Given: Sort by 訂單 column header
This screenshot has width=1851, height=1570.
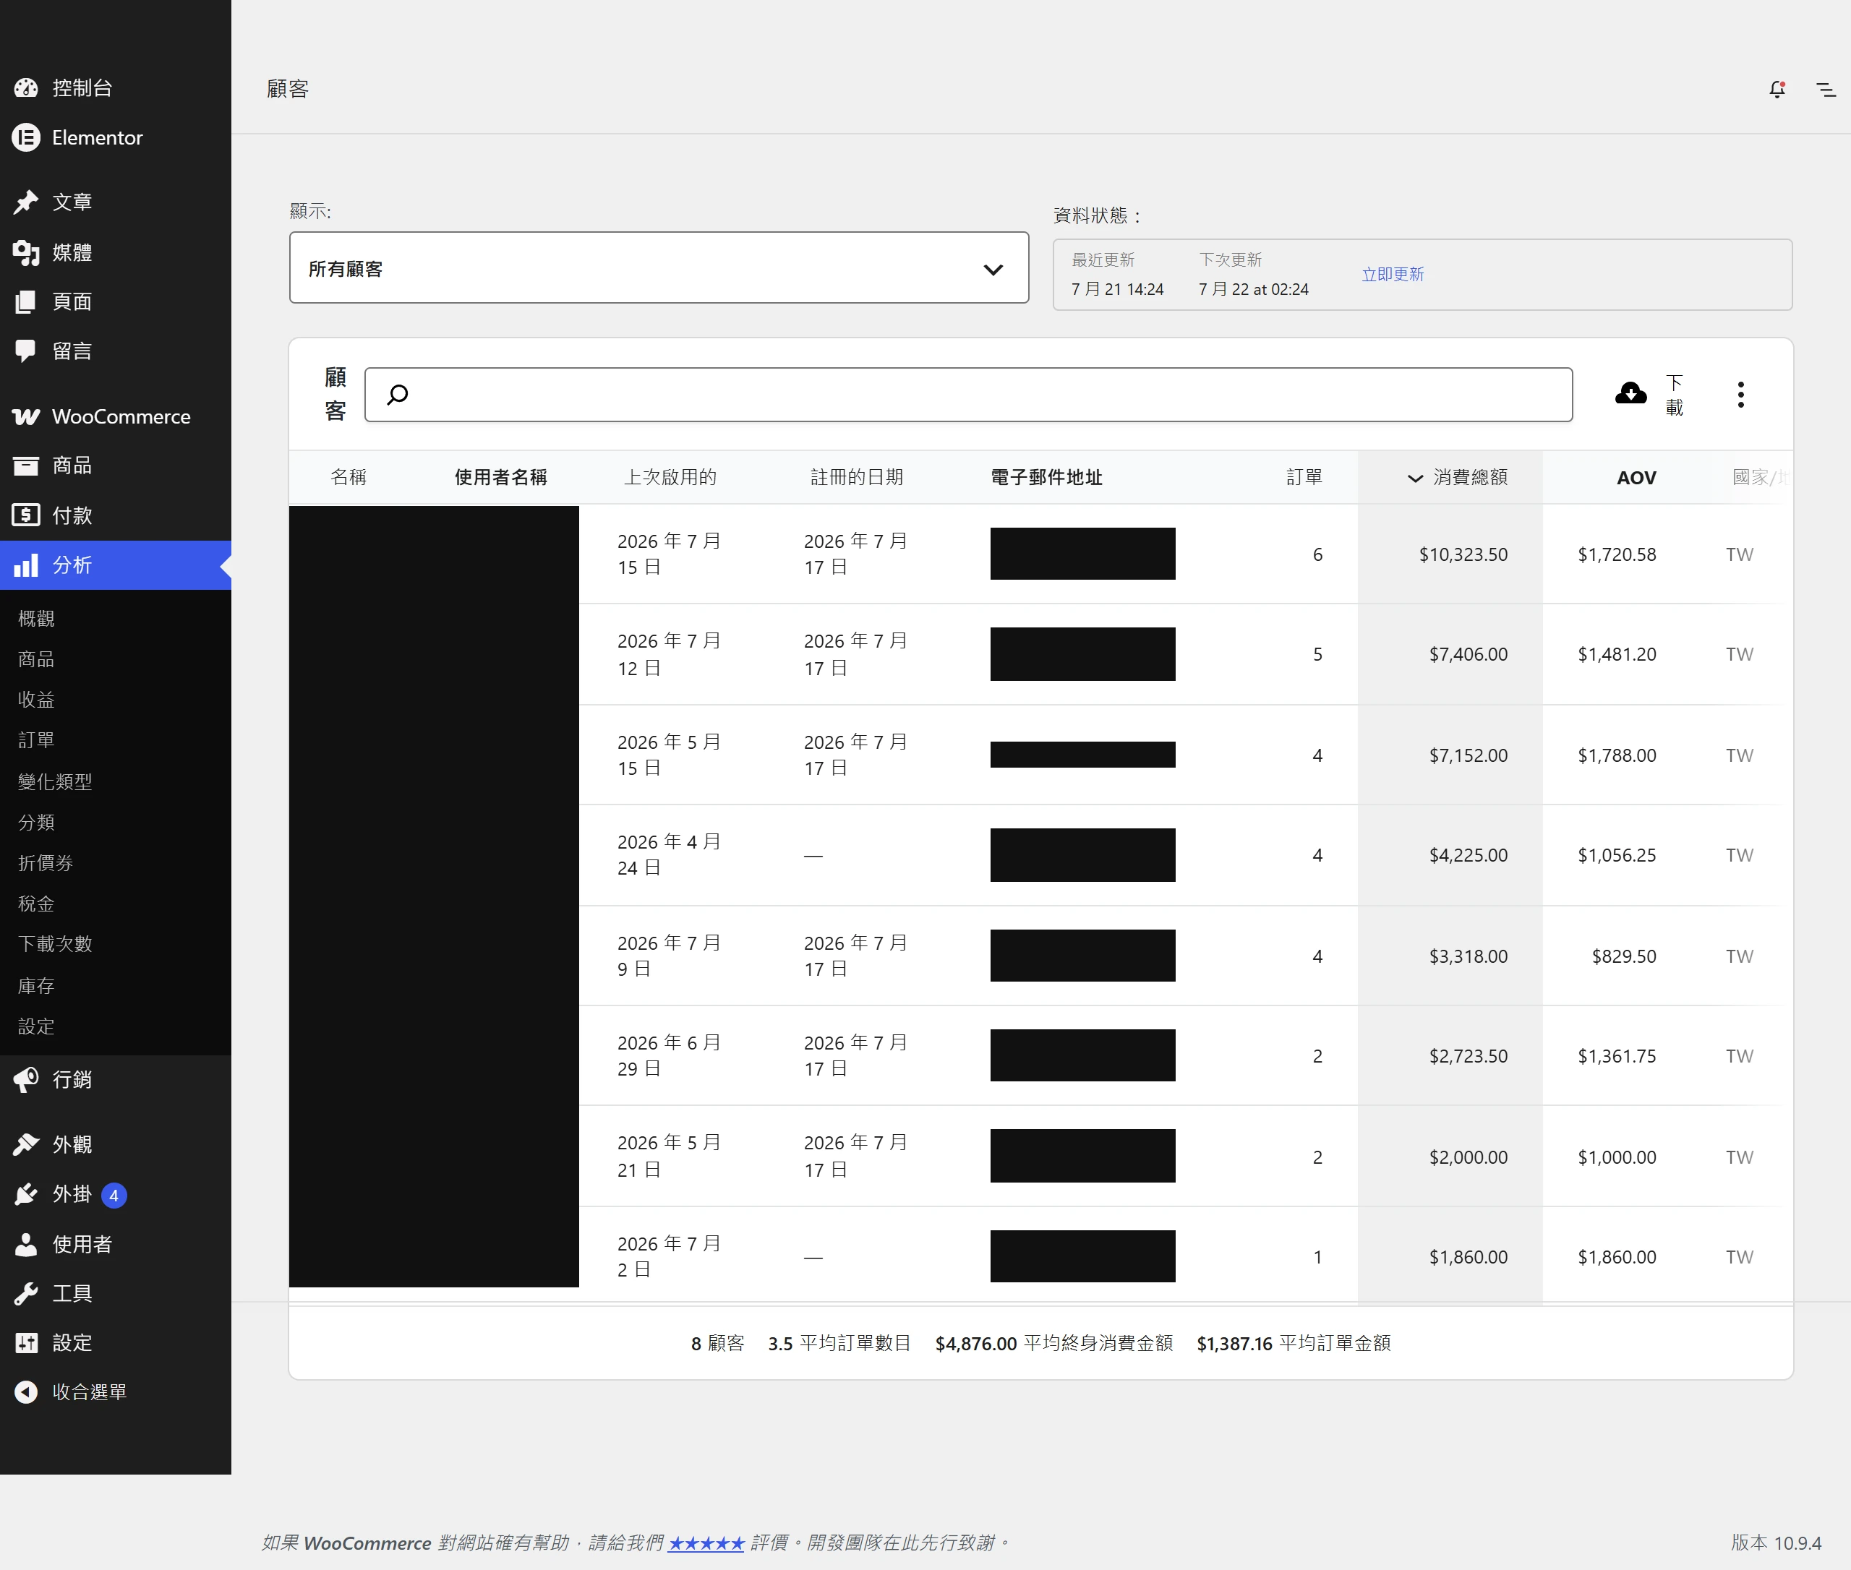Looking at the screenshot, I should click(1304, 477).
